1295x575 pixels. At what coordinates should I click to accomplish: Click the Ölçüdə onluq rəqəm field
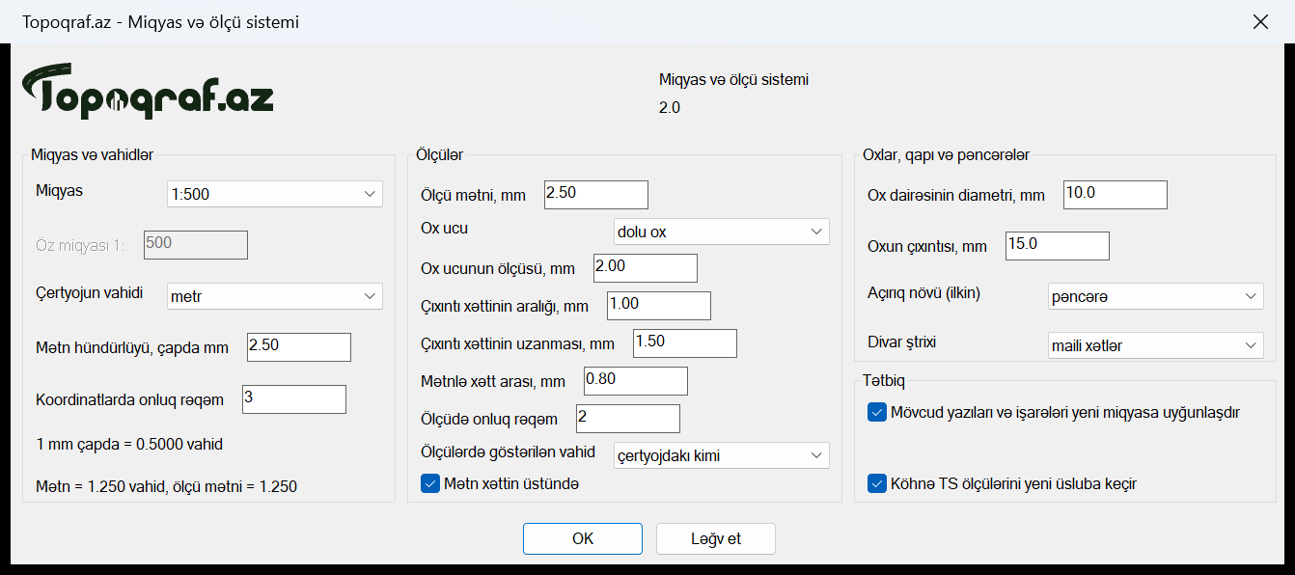coord(628,419)
